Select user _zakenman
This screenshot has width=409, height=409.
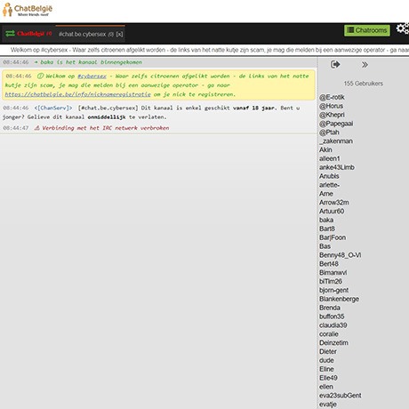coord(336,141)
